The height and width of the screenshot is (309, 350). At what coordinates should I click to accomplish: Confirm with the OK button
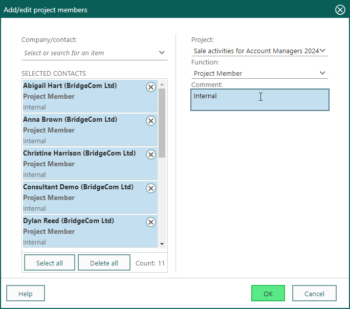pyautogui.click(x=268, y=293)
